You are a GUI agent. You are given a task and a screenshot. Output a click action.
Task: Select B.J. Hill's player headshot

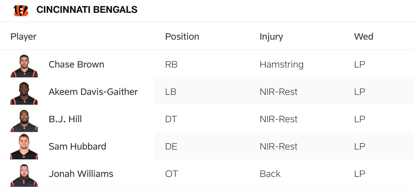click(24, 121)
